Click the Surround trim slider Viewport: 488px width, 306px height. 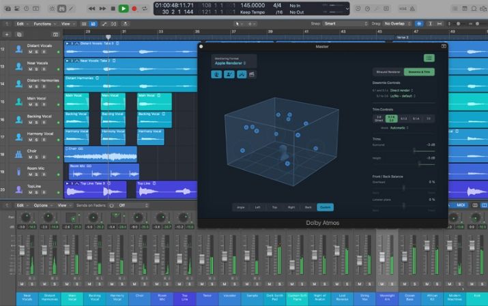[414, 149]
